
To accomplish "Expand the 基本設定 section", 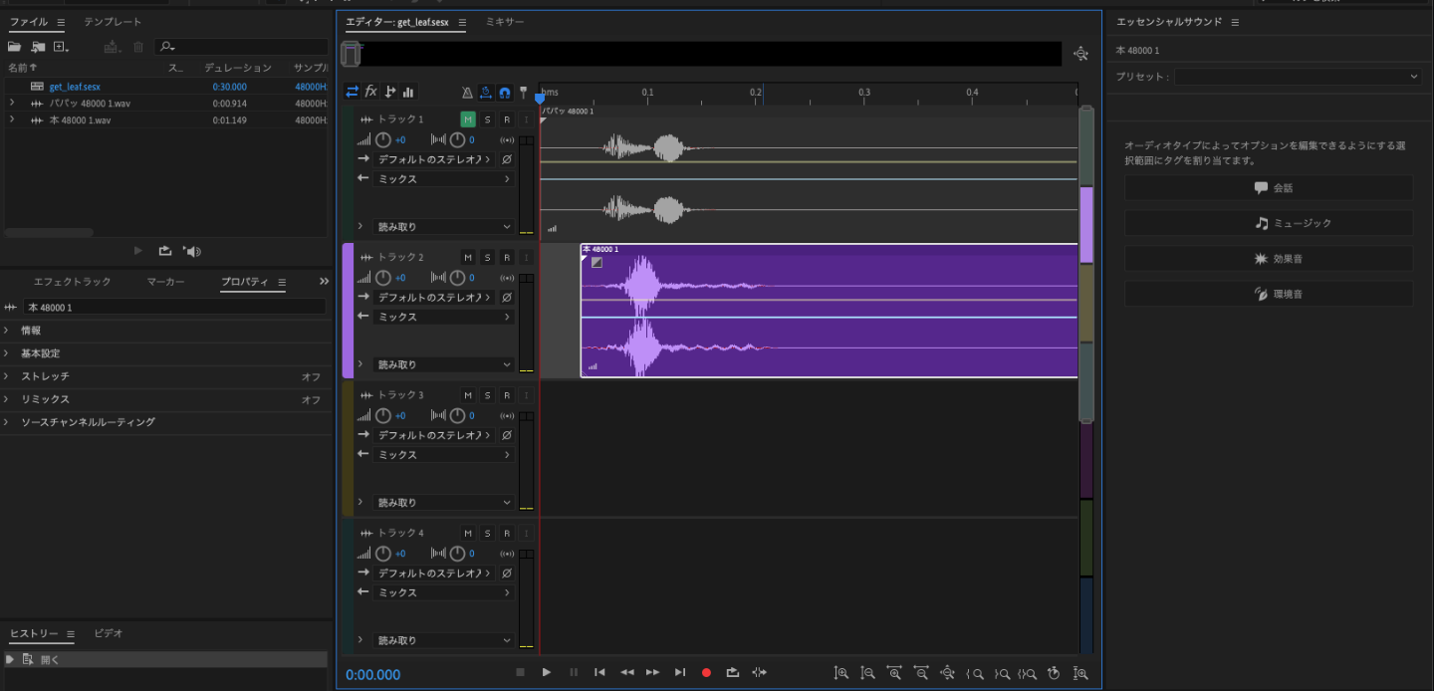I will pyautogui.click(x=41, y=353).
